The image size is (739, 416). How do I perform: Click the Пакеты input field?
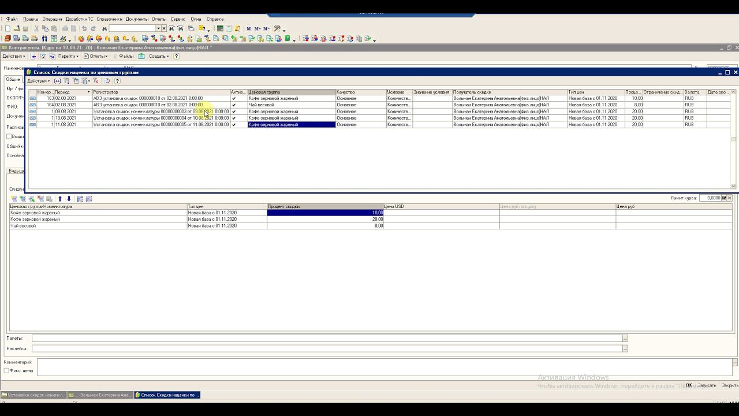pyautogui.click(x=327, y=338)
